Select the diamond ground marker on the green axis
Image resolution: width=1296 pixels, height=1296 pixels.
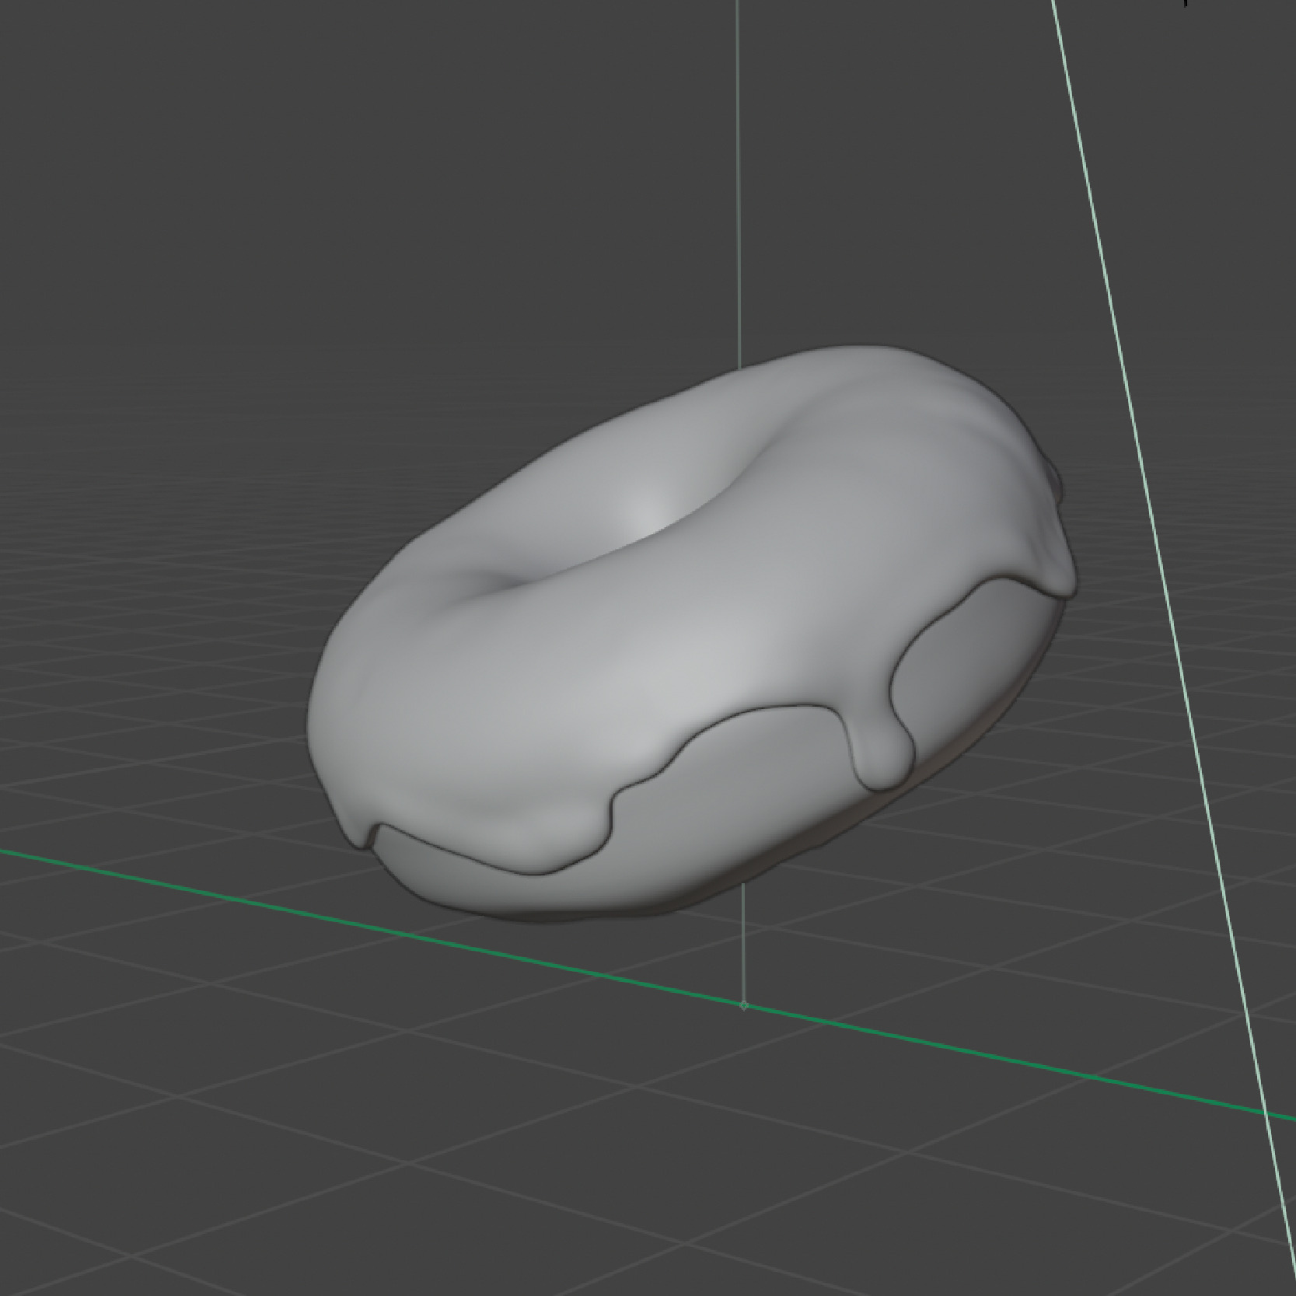click(x=744, y=1006)
